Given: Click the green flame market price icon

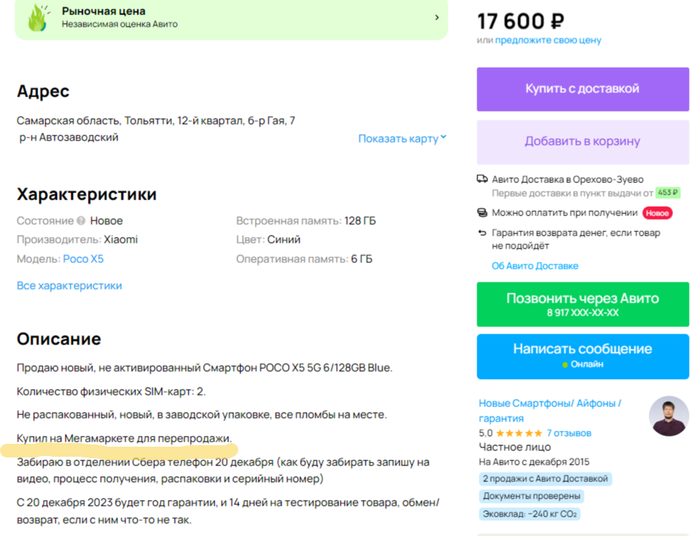Looking at the screenshot, I should pyautogui.click(x=38, y=18).
